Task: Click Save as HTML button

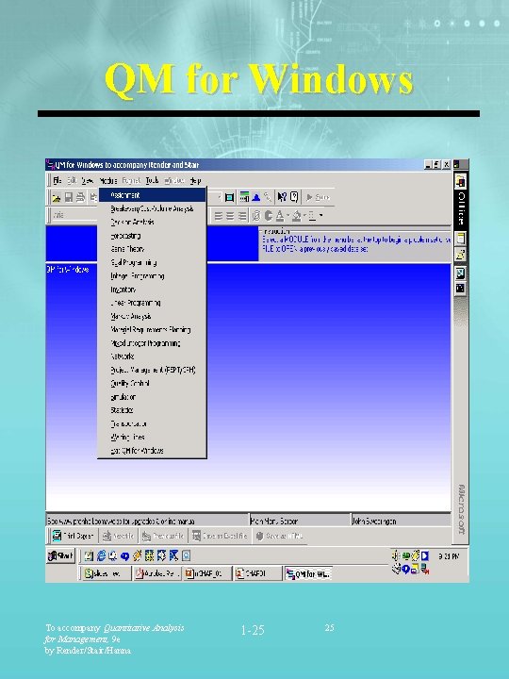Action: point(280,536)
